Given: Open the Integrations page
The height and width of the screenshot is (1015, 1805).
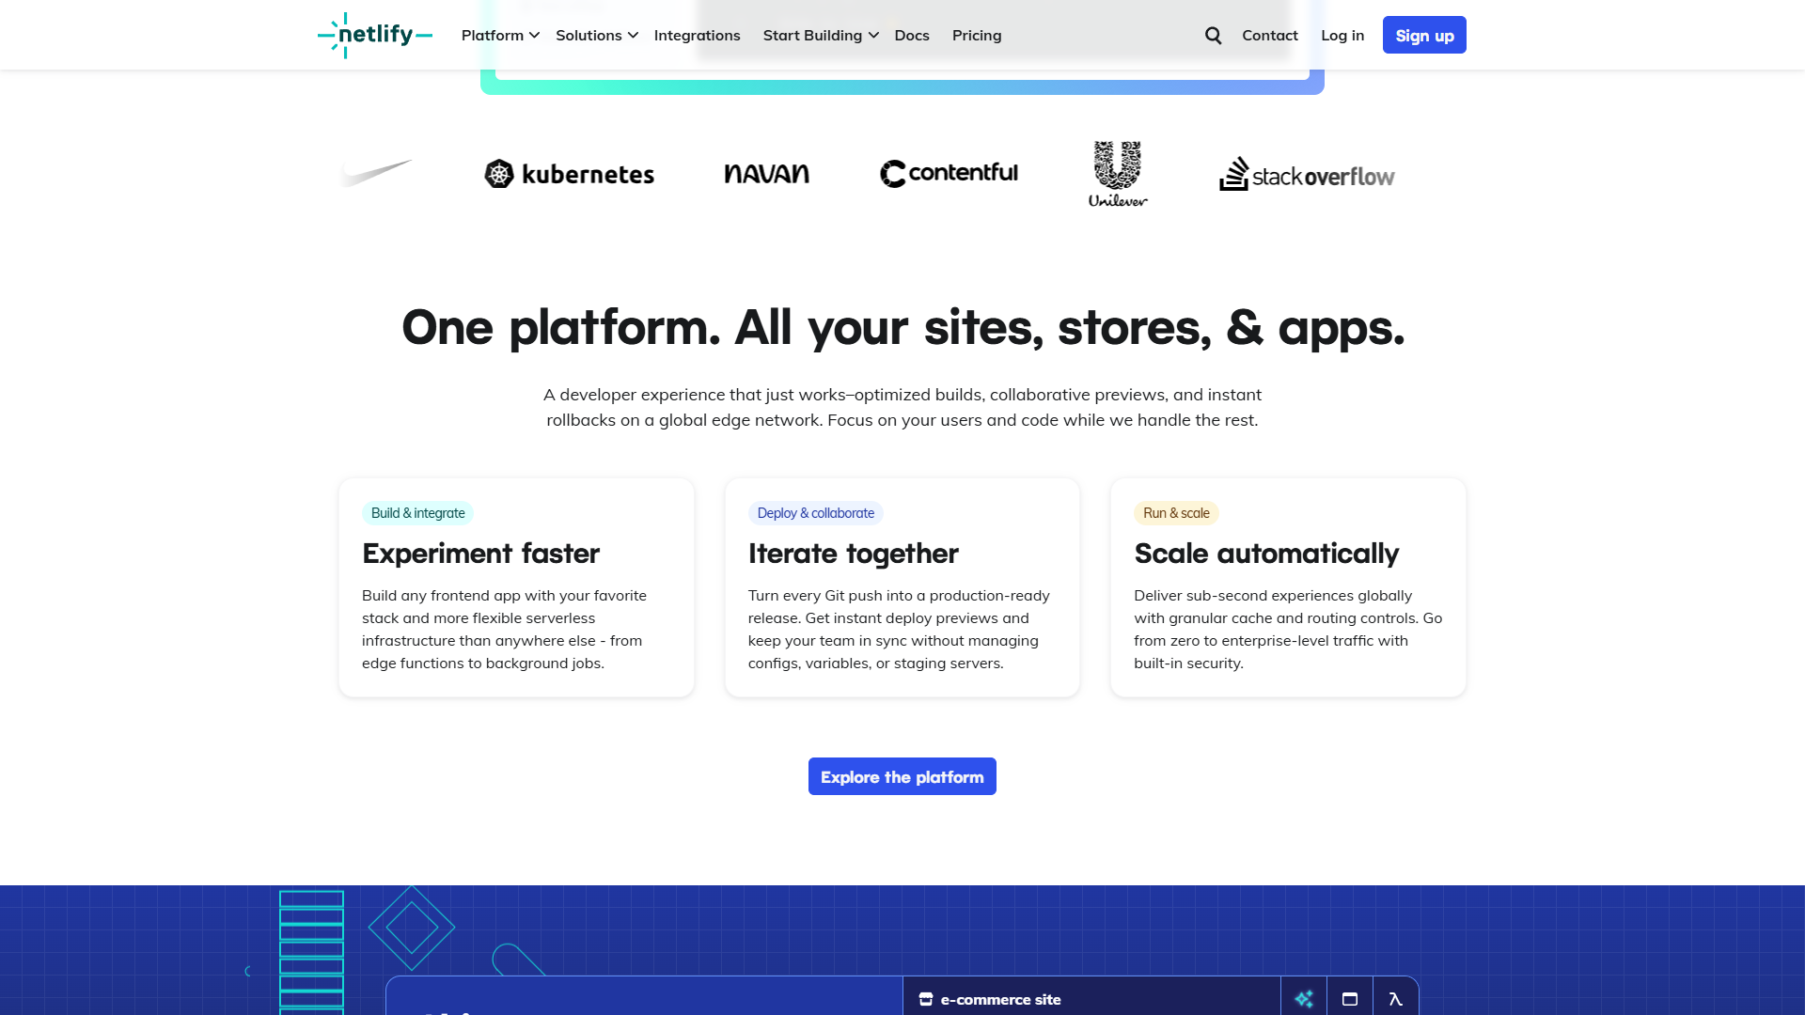Looking at the screenshot, I should tap(698, 35).
